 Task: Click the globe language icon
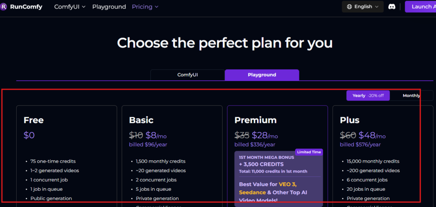350,7
